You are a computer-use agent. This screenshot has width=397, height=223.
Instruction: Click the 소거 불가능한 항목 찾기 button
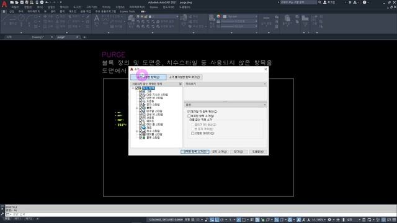coord(185,77)
